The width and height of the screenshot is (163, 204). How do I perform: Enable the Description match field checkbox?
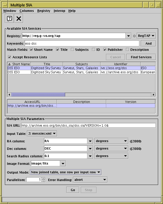pyautogui.click(x=127, y=50)
